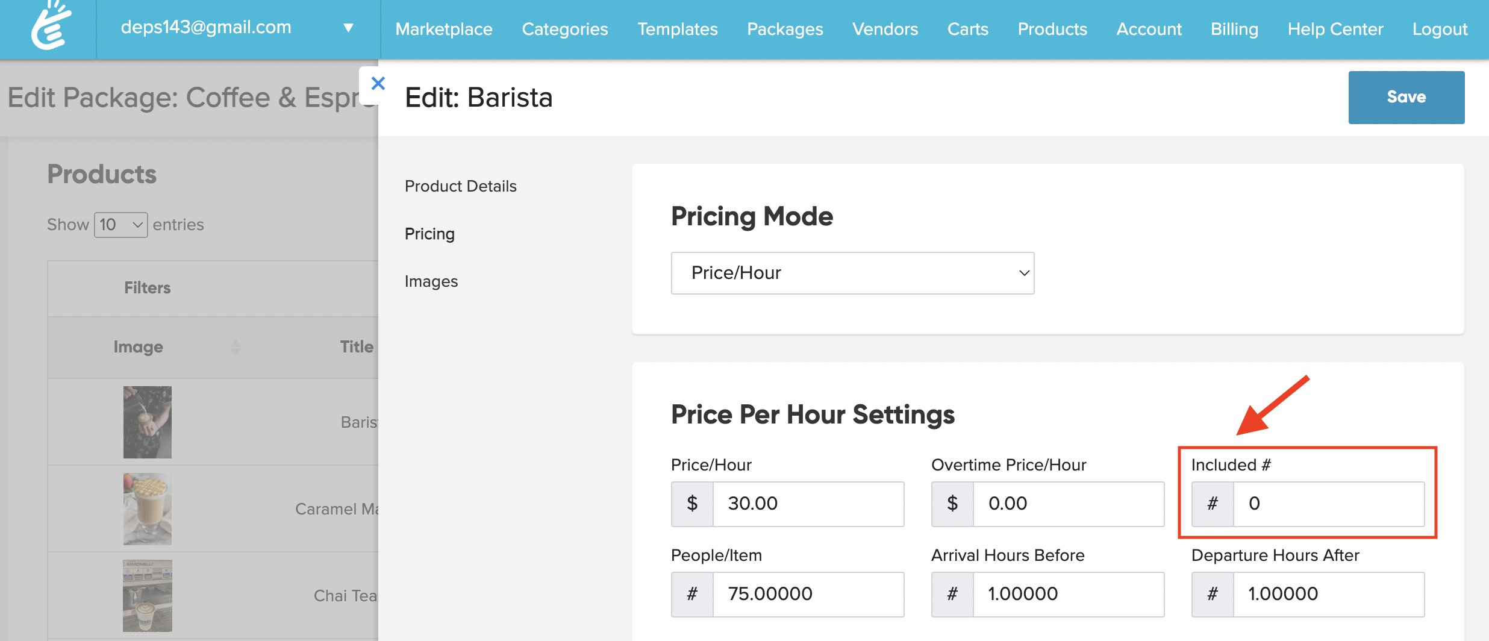Focus the Price/Hour amount field

(808, 504)
